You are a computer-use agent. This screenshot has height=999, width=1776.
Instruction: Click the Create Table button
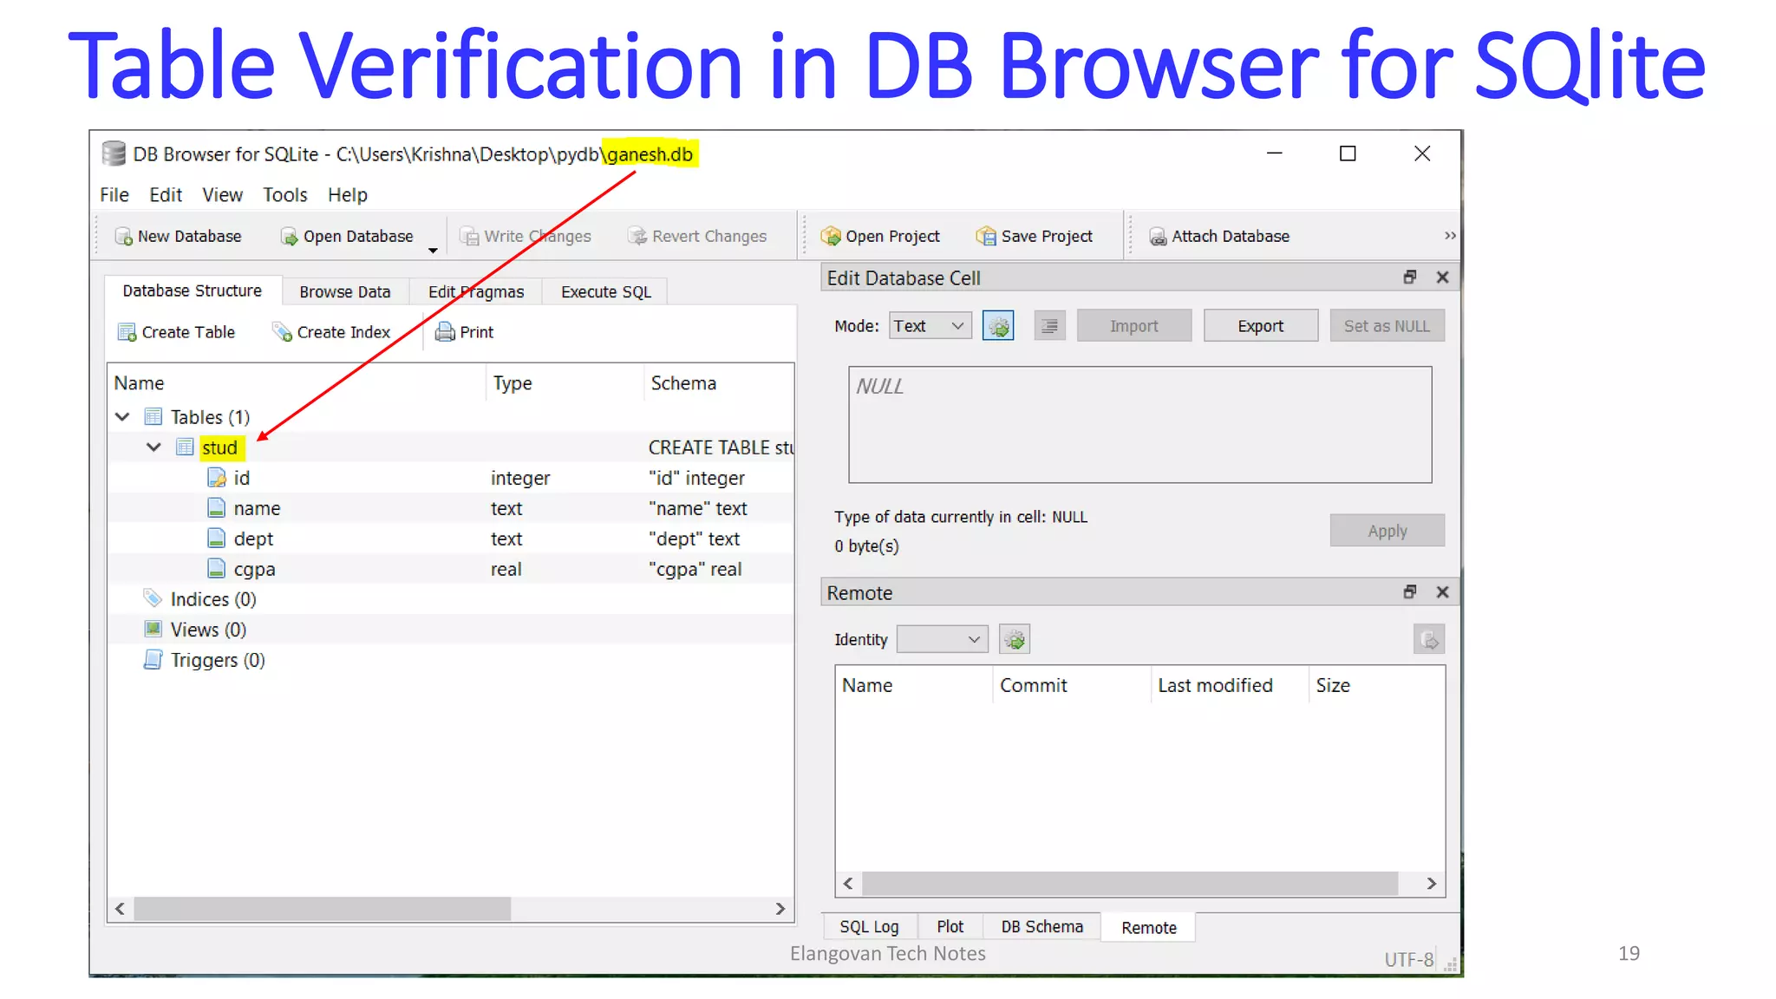pyautogui.click(x=176, y=332)
